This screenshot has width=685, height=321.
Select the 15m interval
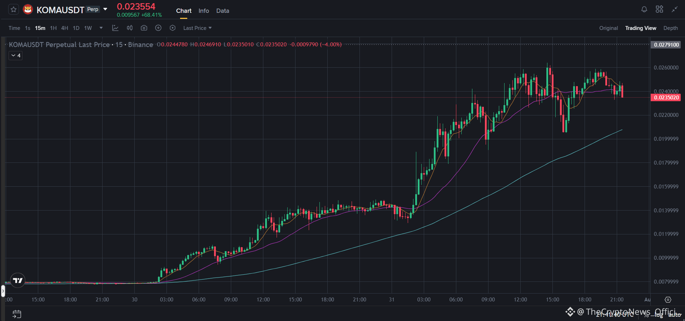coord(40,28)
